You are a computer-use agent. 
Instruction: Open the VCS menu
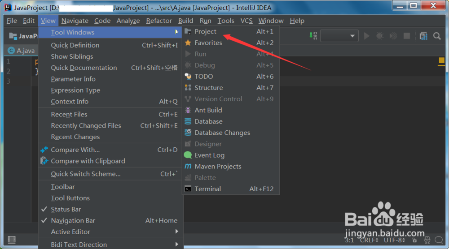247,21
